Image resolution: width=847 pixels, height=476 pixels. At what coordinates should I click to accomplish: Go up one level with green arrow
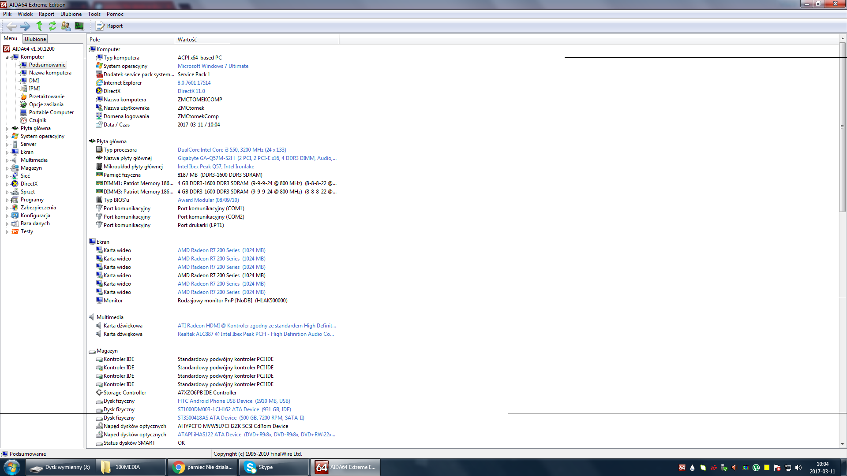click(x=39, y=26)
